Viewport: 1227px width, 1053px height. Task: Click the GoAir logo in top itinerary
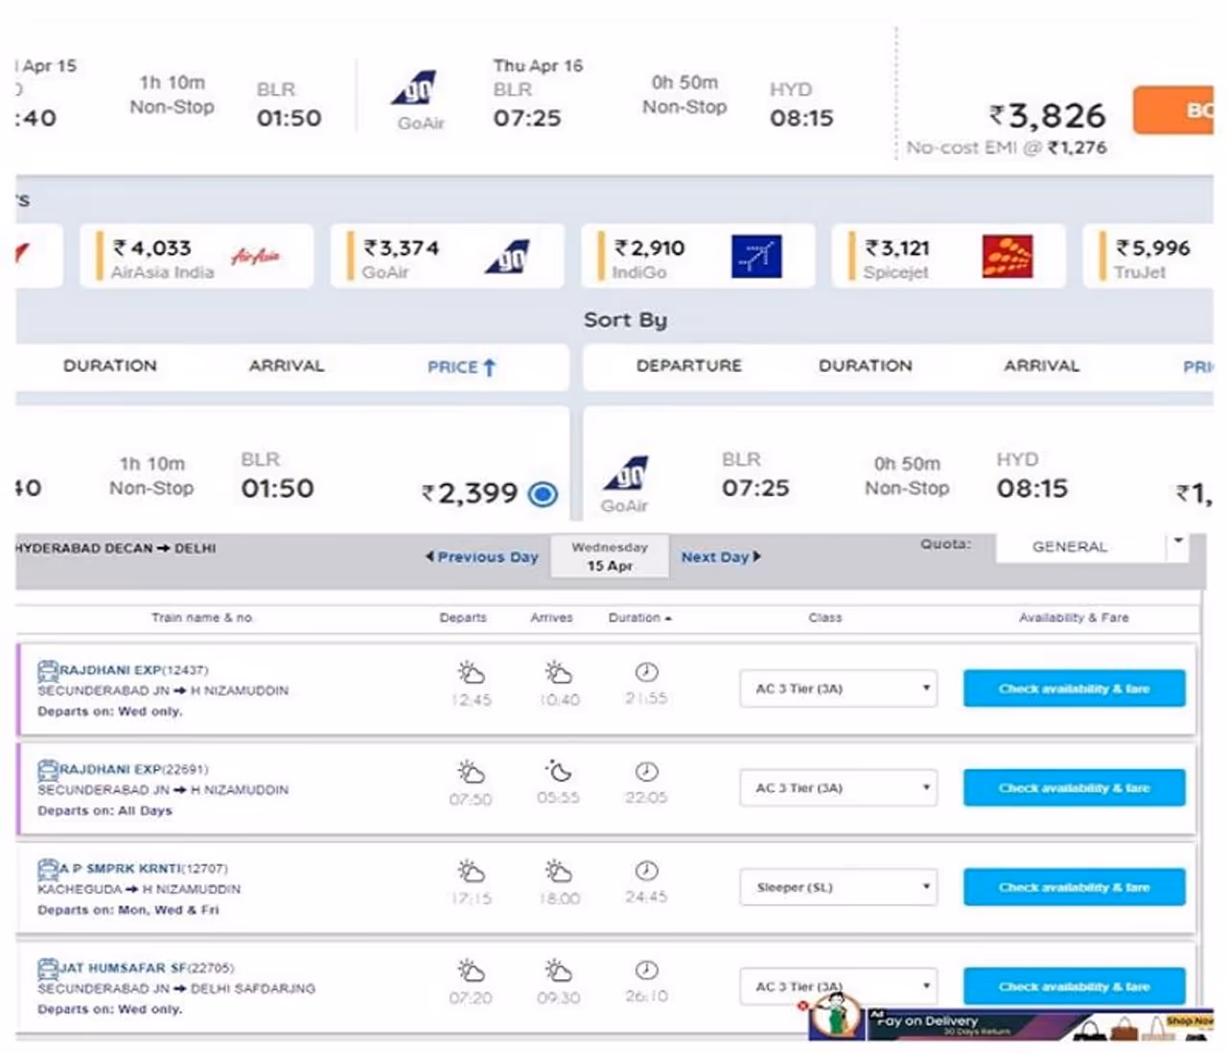(x=415, y=90)
